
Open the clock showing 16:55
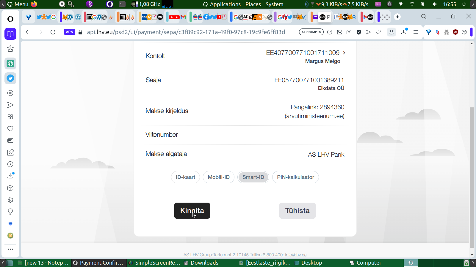pyautogui.click(x=450, y=4)
